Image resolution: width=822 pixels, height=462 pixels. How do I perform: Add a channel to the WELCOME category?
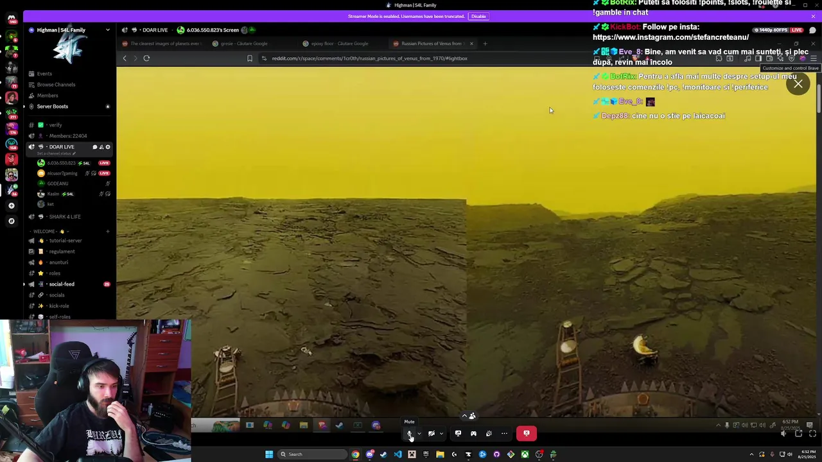tap(107, 232)
